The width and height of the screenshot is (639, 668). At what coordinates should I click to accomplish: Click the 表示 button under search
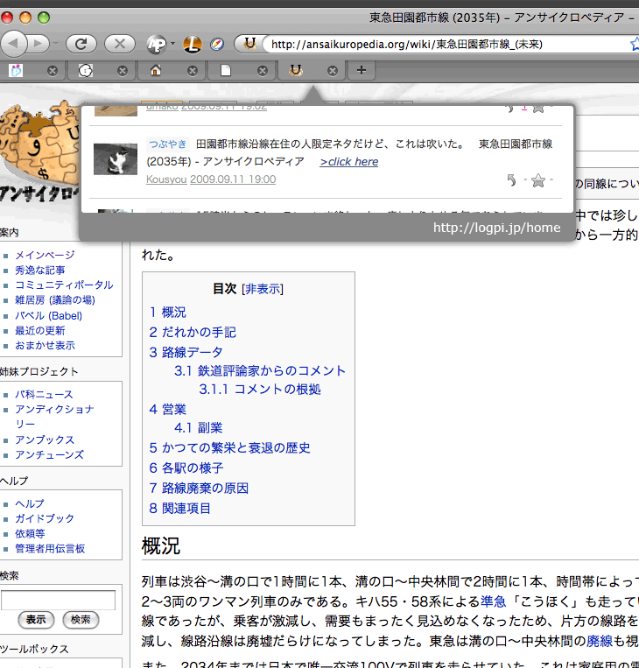36,620
